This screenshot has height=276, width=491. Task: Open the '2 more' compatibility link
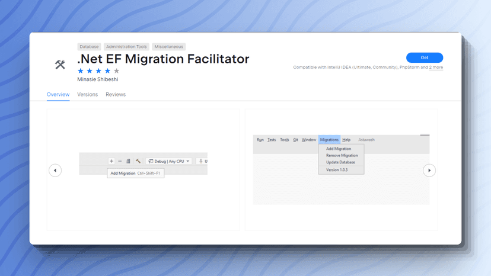(436, 68)
